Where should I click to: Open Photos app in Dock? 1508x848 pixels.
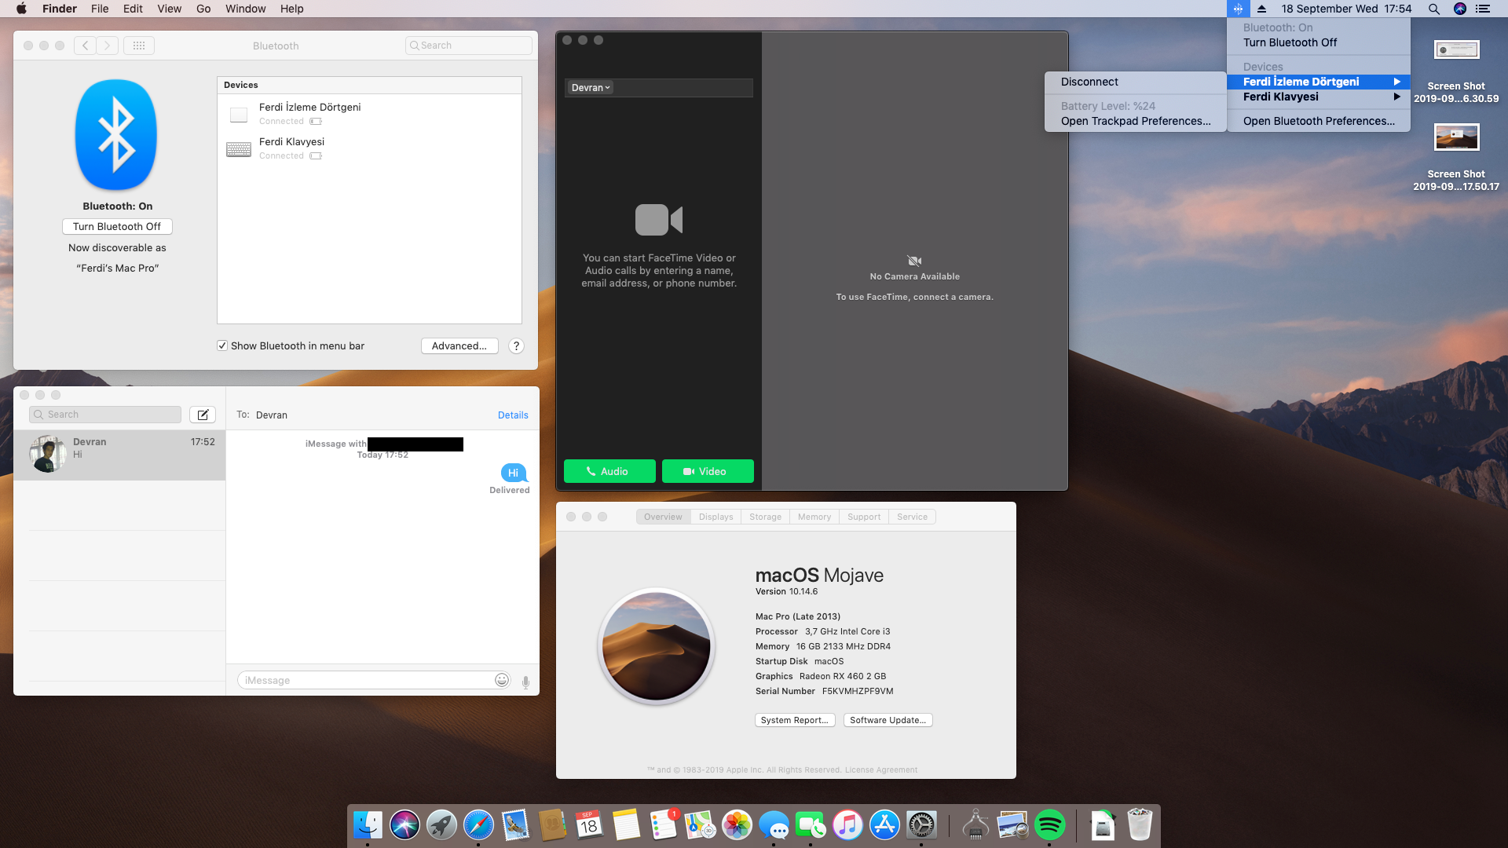pyautogui.click(x=737, y=825)
